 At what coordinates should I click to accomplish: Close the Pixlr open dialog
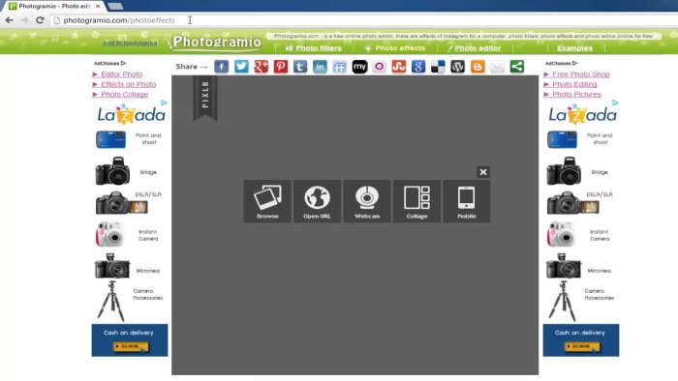click(483, 172)
